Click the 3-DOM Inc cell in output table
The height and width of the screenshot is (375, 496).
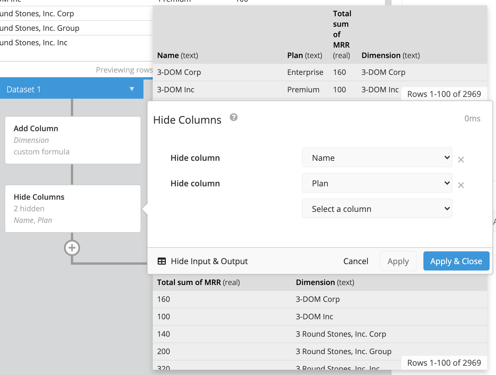tap(315, 317)
